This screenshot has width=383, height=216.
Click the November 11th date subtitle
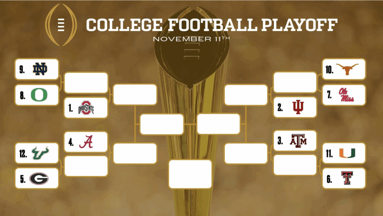(193, 38)
